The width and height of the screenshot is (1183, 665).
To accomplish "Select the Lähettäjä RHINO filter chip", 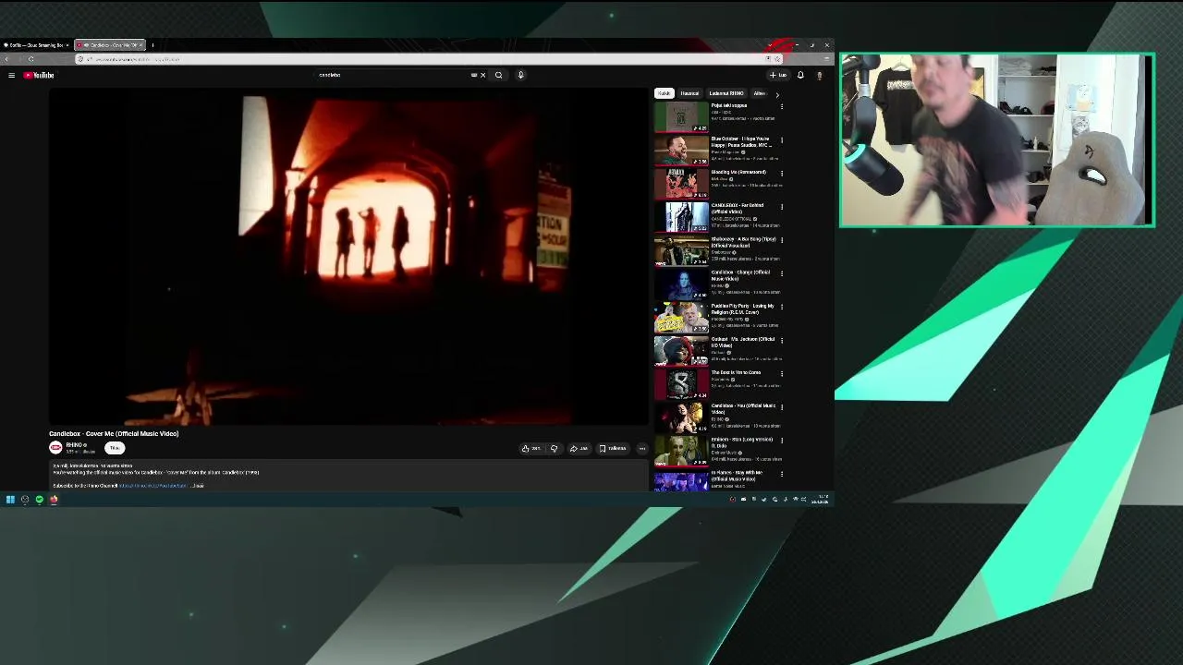I will tap(726, 93).
